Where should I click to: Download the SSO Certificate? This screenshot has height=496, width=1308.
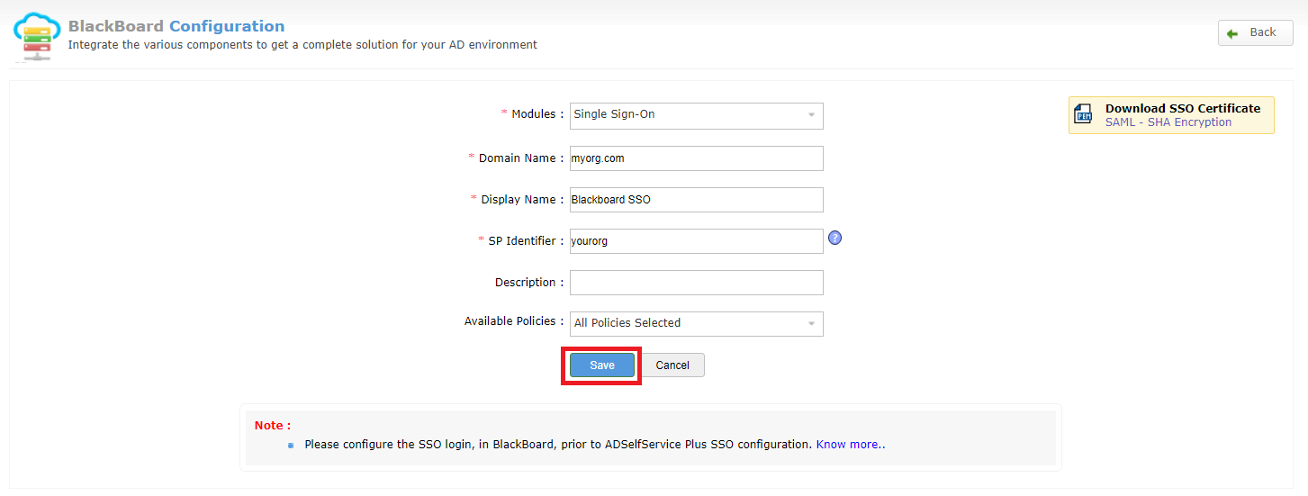tap(1183, 108)
